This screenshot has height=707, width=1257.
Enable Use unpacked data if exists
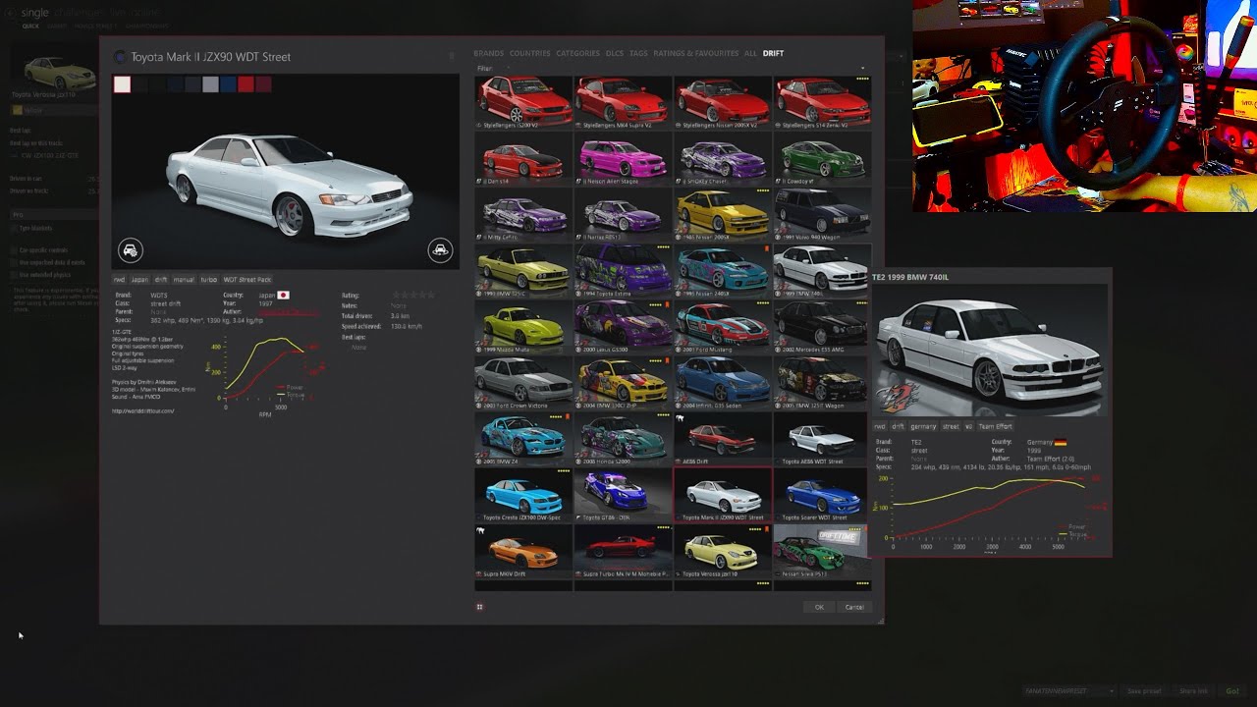coord(14,263)
